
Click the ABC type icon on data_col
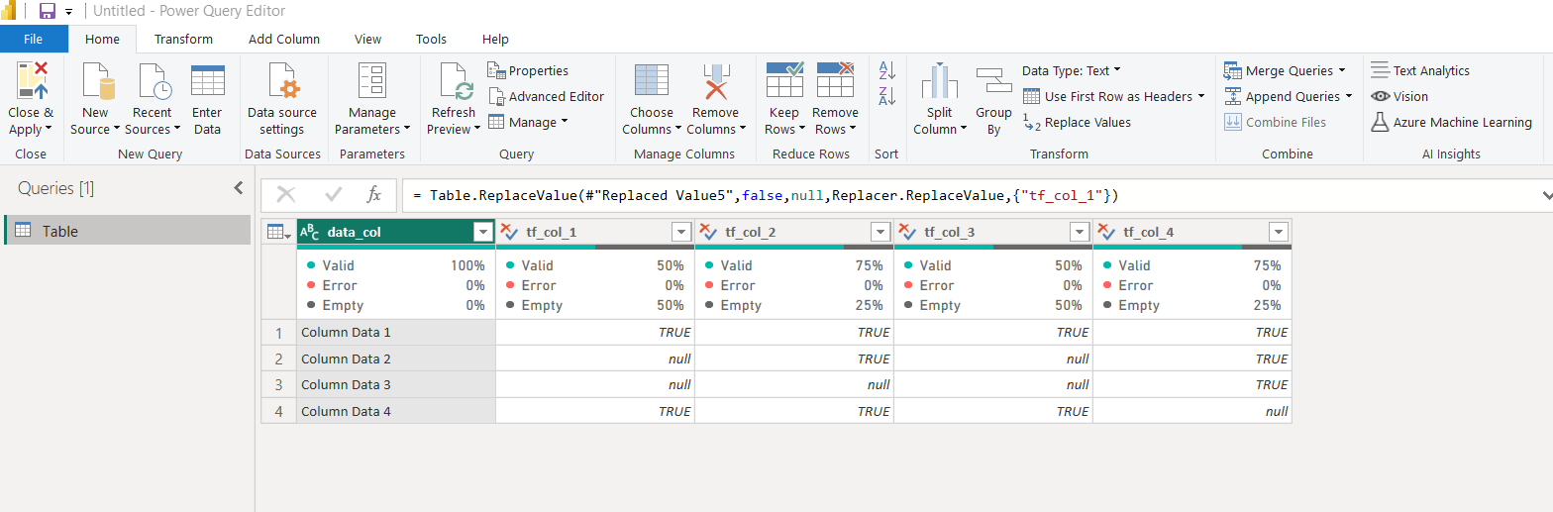click(309, 232)
